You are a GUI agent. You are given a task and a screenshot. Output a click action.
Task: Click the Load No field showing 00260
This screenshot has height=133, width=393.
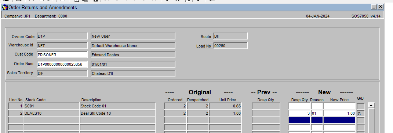(230, 46)
